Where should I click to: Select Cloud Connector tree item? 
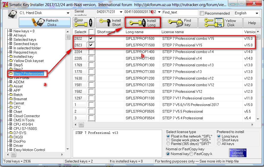[27, 116]
